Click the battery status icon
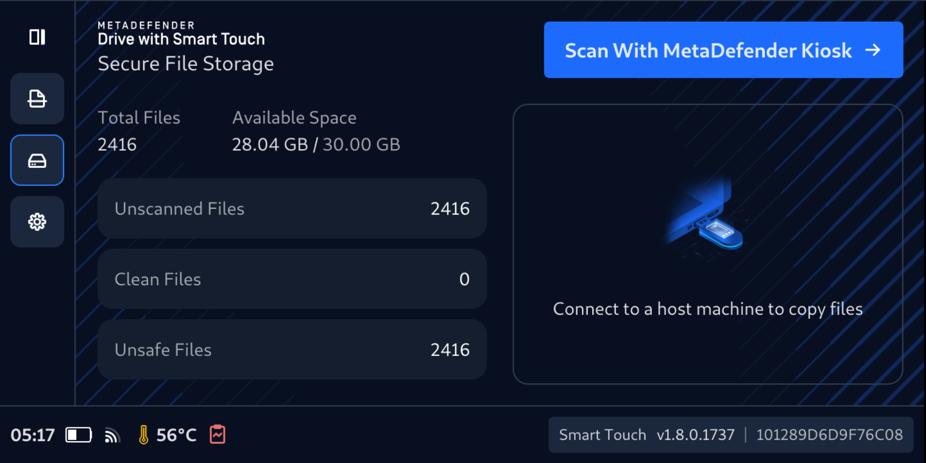Screen dimensions: 926x463 click(79, 435)
